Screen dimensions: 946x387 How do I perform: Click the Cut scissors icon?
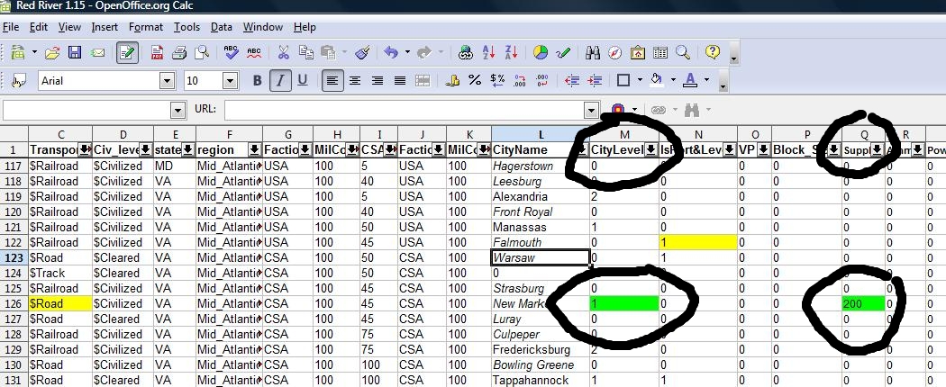click(283, 52)
